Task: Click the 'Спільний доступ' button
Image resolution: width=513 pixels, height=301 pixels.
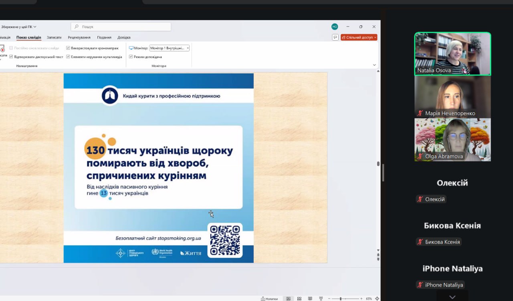Action: pos(359,37)
